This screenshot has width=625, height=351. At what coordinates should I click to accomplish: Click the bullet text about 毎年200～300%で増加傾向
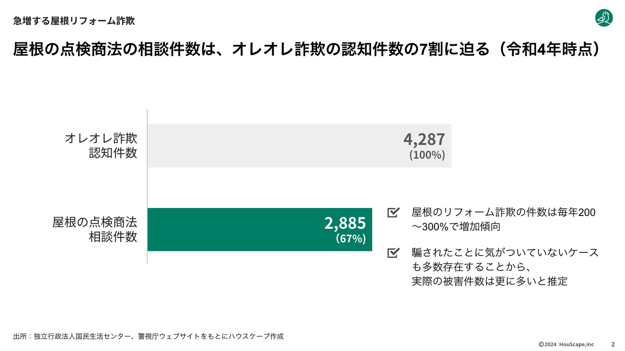coord(503,219)
